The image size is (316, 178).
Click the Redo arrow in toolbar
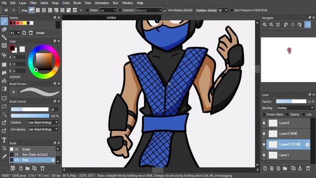pyautogui.click(x=14, y=10)
